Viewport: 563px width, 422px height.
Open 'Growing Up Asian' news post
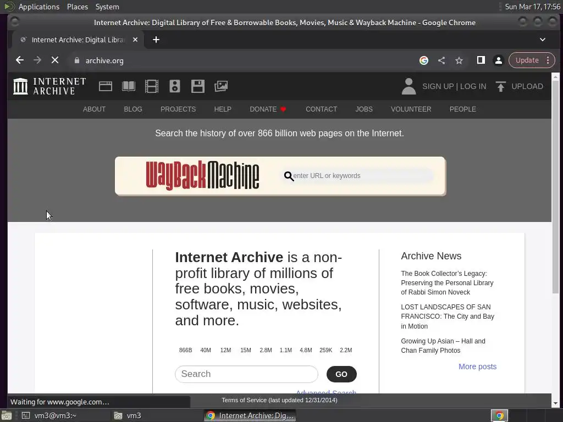pos(443,346)
